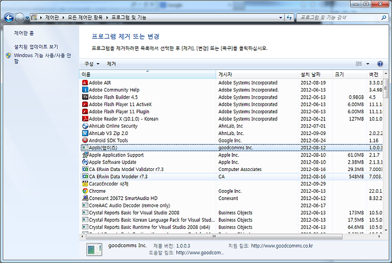The image size is (392, 263).
Task: Click the Adobe Reader X icon
Action: click(x=85, y=119)
